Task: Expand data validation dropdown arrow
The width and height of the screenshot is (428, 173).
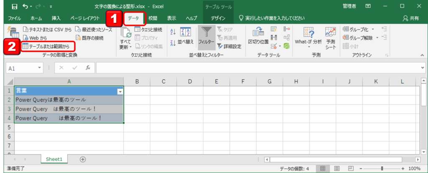Action: point(280,46)
